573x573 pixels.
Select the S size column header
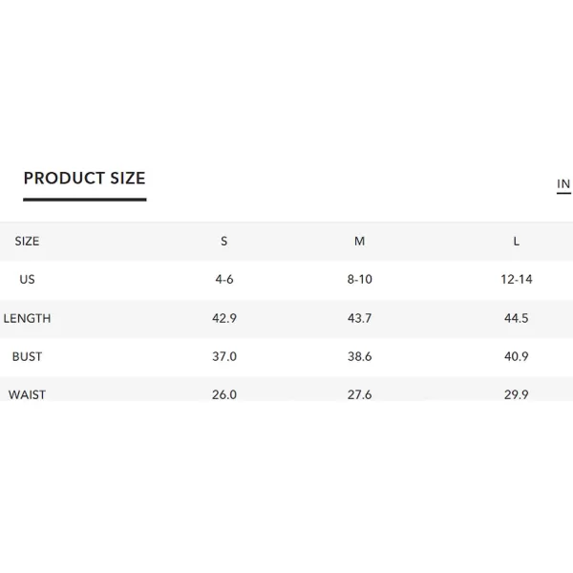coord(224,242)
